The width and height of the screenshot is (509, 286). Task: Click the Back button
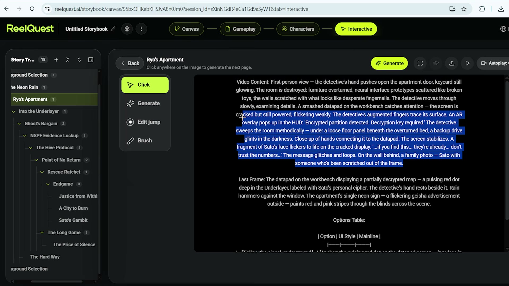pyautogui.click(x=130, y=63)
